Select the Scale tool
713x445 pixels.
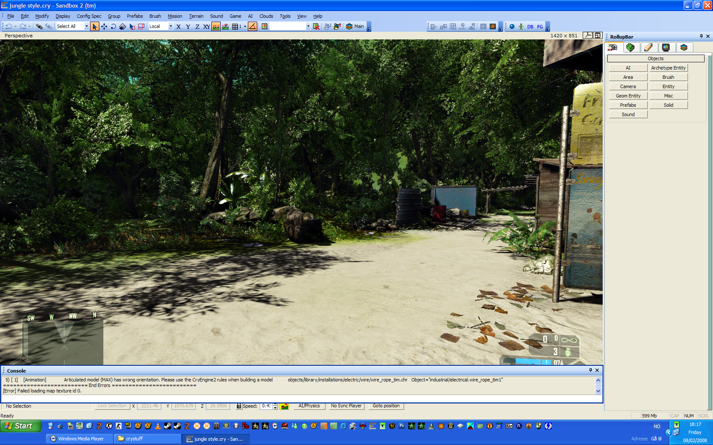tap(123, 26)
